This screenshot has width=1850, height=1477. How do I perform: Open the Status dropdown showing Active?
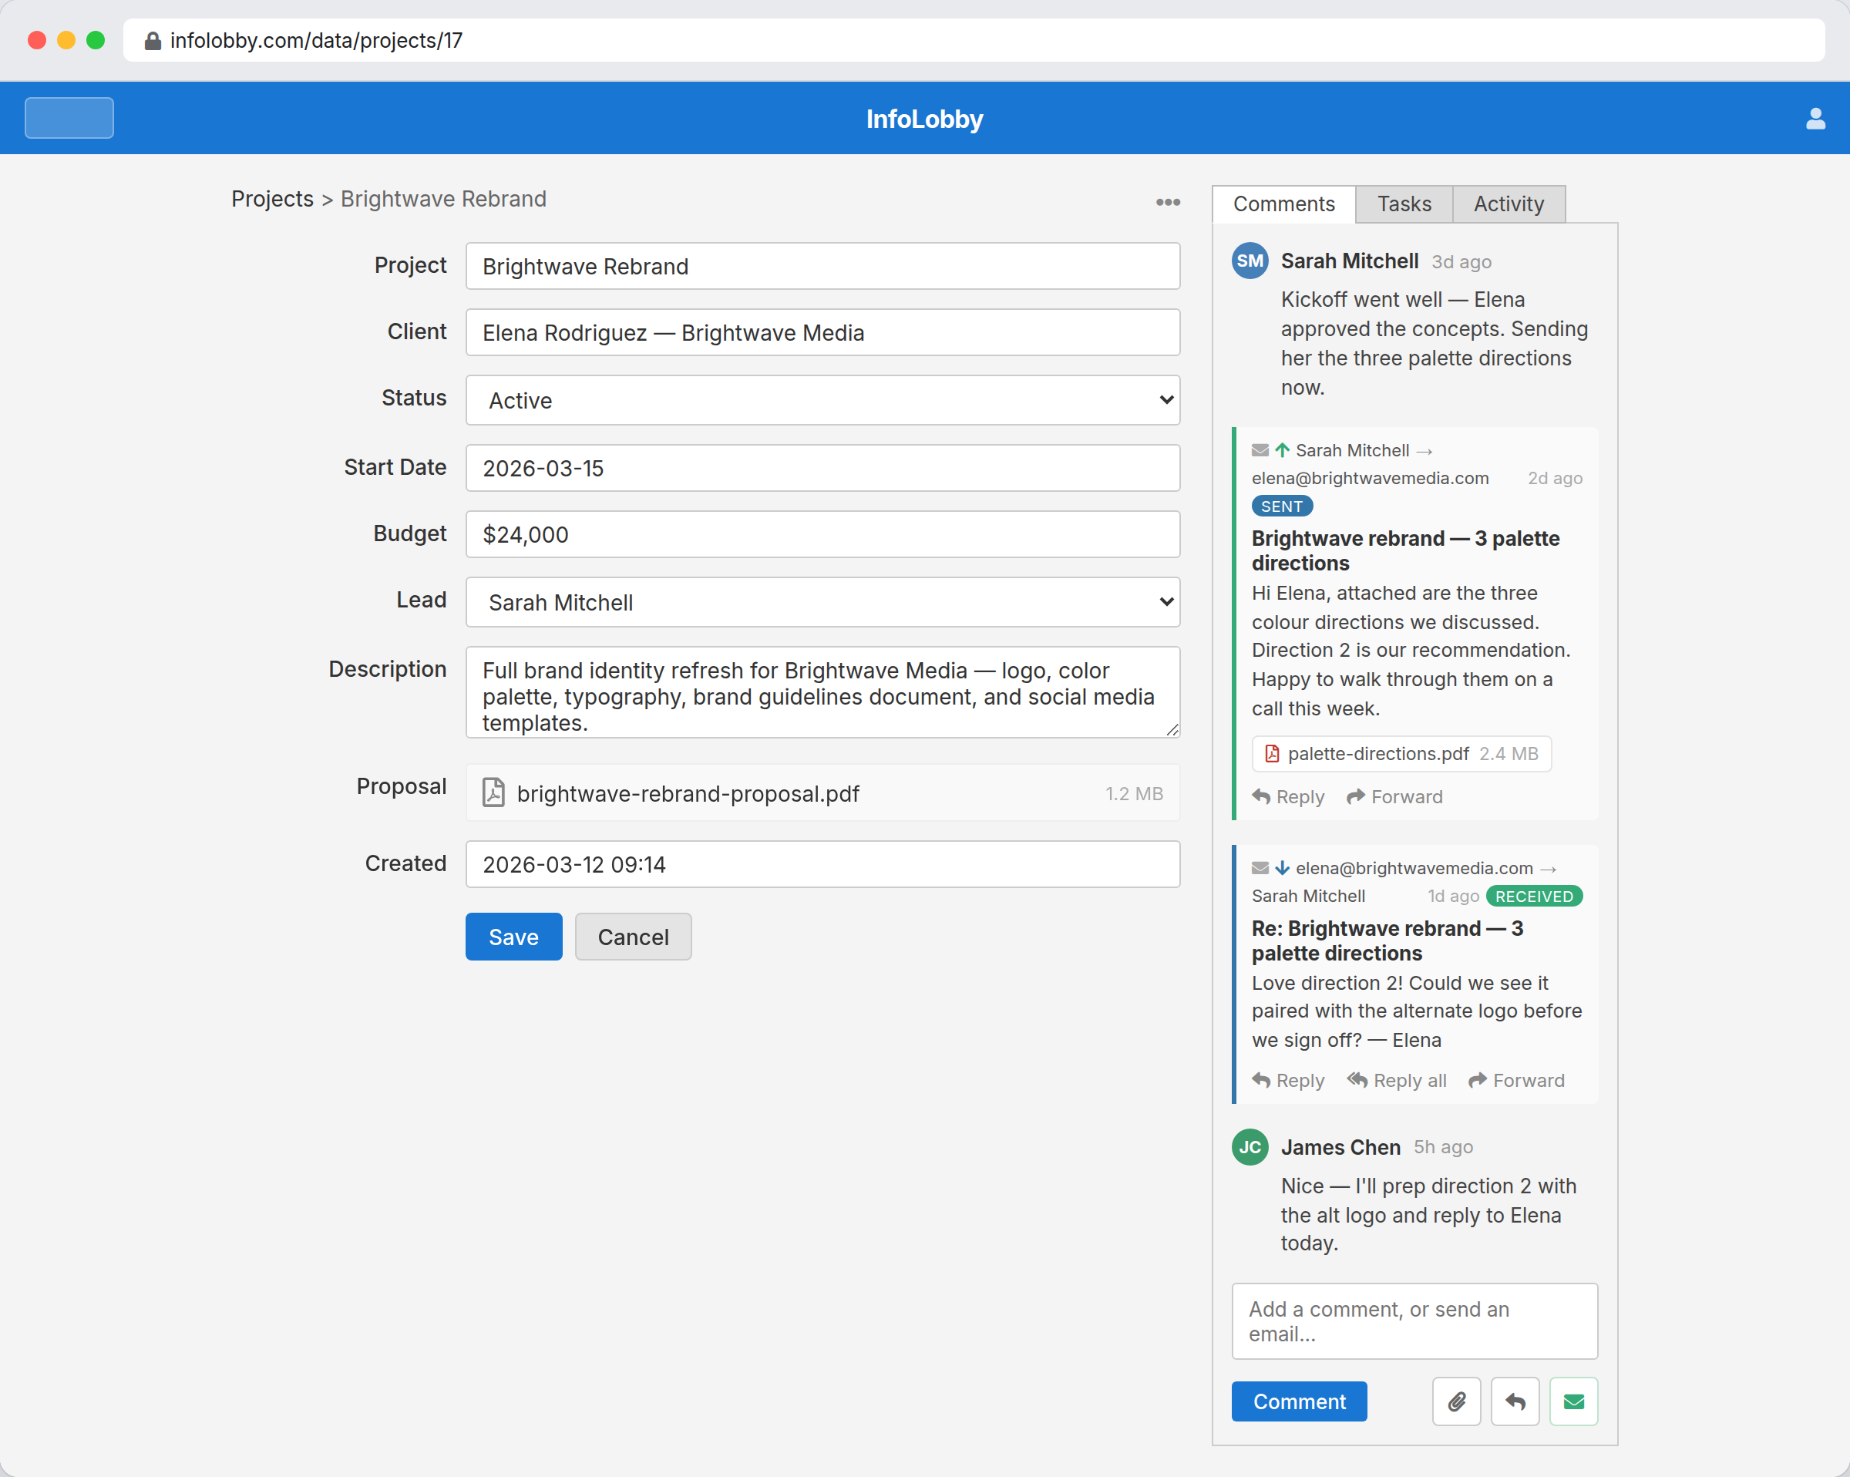822,400
